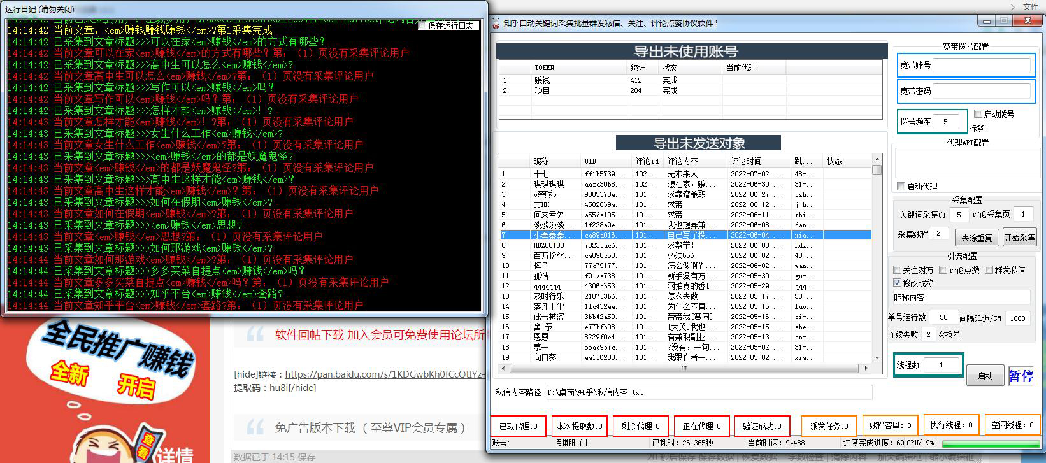The width and height of the screenshot is (1046, 463).
Task: Click the 评论时间 column header
Action: point(745,161)
